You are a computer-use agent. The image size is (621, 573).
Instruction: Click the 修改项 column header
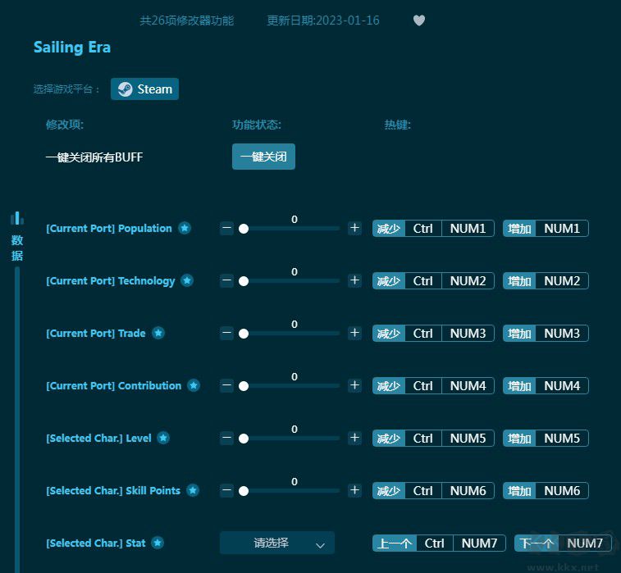65,125
